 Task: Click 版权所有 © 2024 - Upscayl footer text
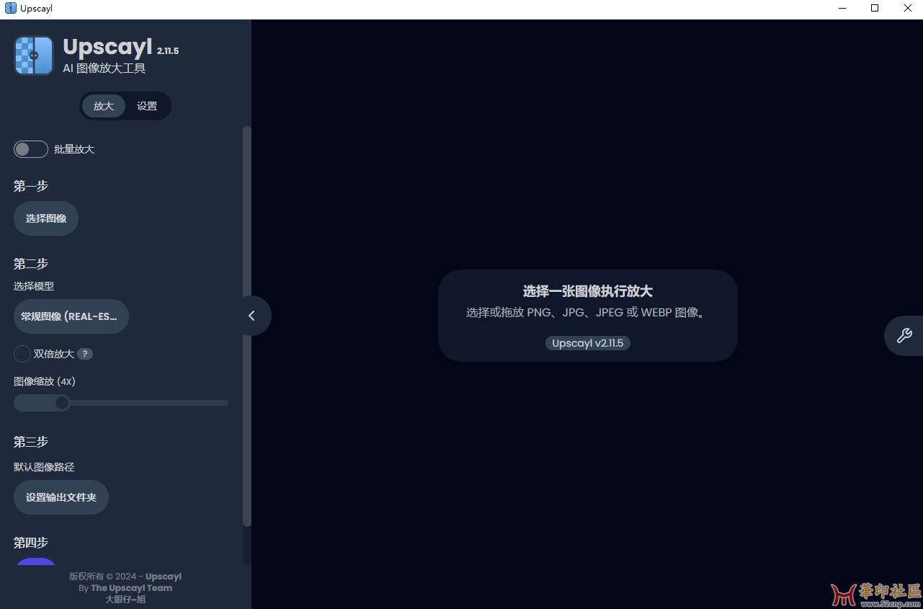tap(125, 577)
